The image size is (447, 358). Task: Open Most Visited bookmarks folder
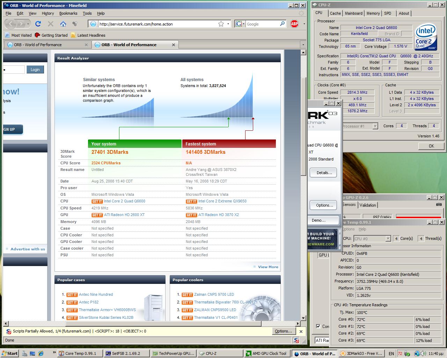point(18,35)
